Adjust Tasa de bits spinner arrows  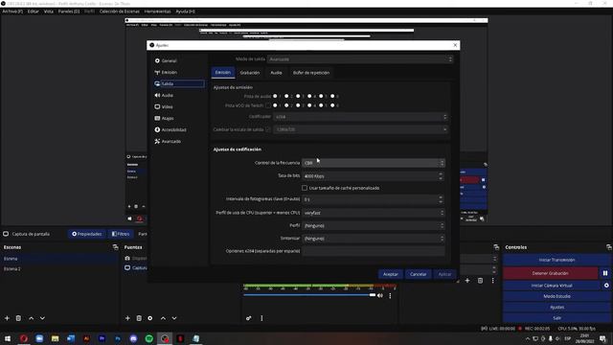(441, 176)
